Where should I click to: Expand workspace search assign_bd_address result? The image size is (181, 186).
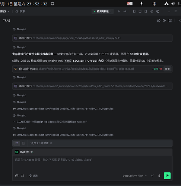pyautogui.click(x=50, y=122)
